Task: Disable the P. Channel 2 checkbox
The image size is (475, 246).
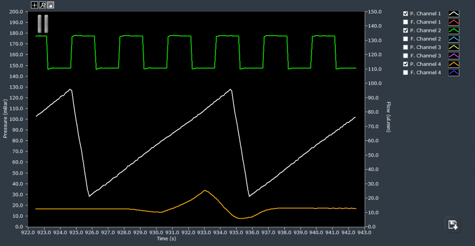Action: click(406, 30)
